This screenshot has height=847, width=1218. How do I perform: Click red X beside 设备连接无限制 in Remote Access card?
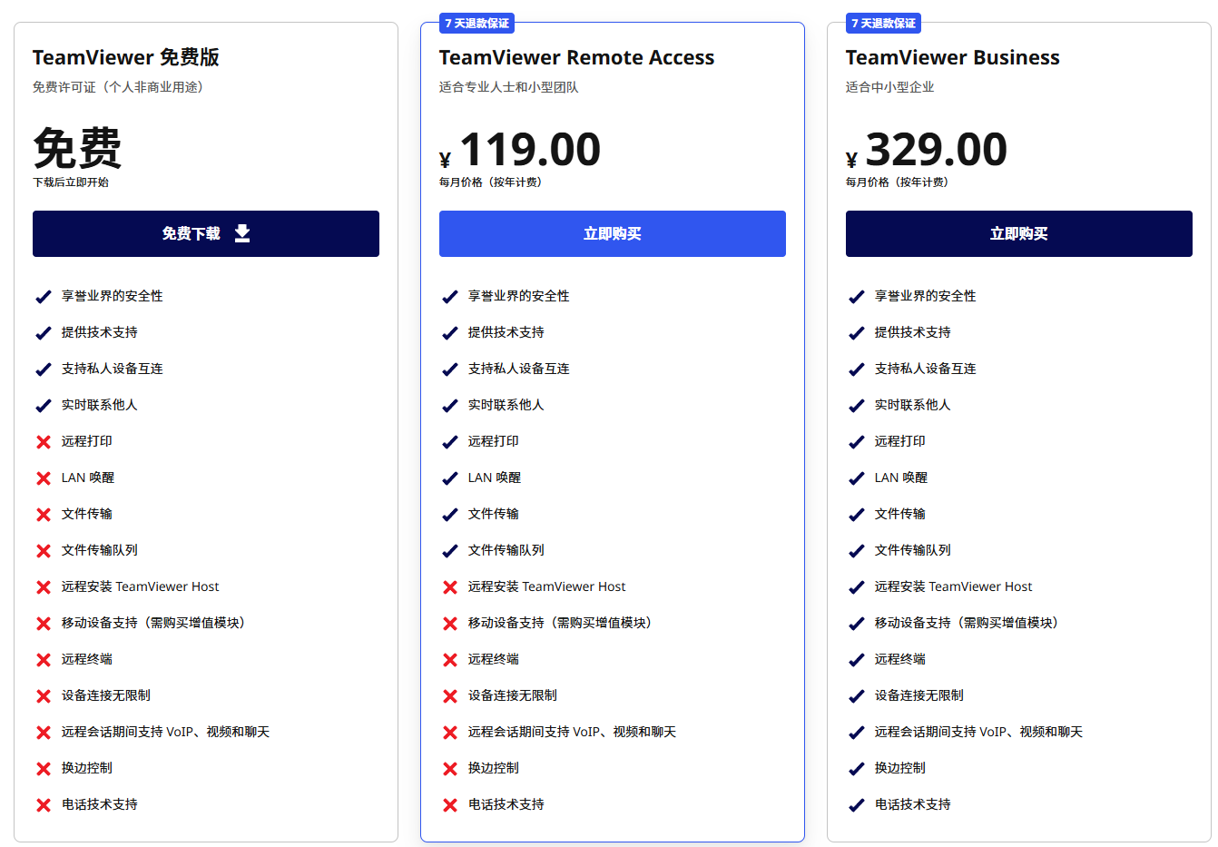pos(449,696)
